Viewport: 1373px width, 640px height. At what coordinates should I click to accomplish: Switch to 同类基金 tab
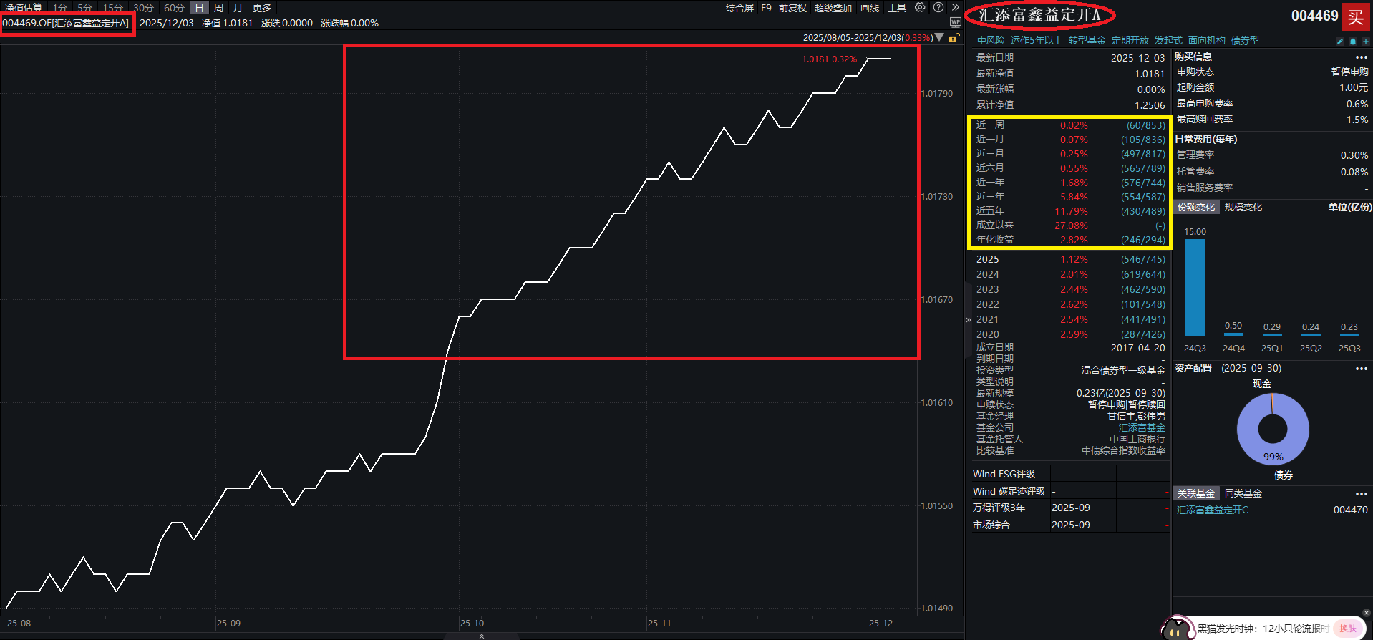(x=1243, y=493)
